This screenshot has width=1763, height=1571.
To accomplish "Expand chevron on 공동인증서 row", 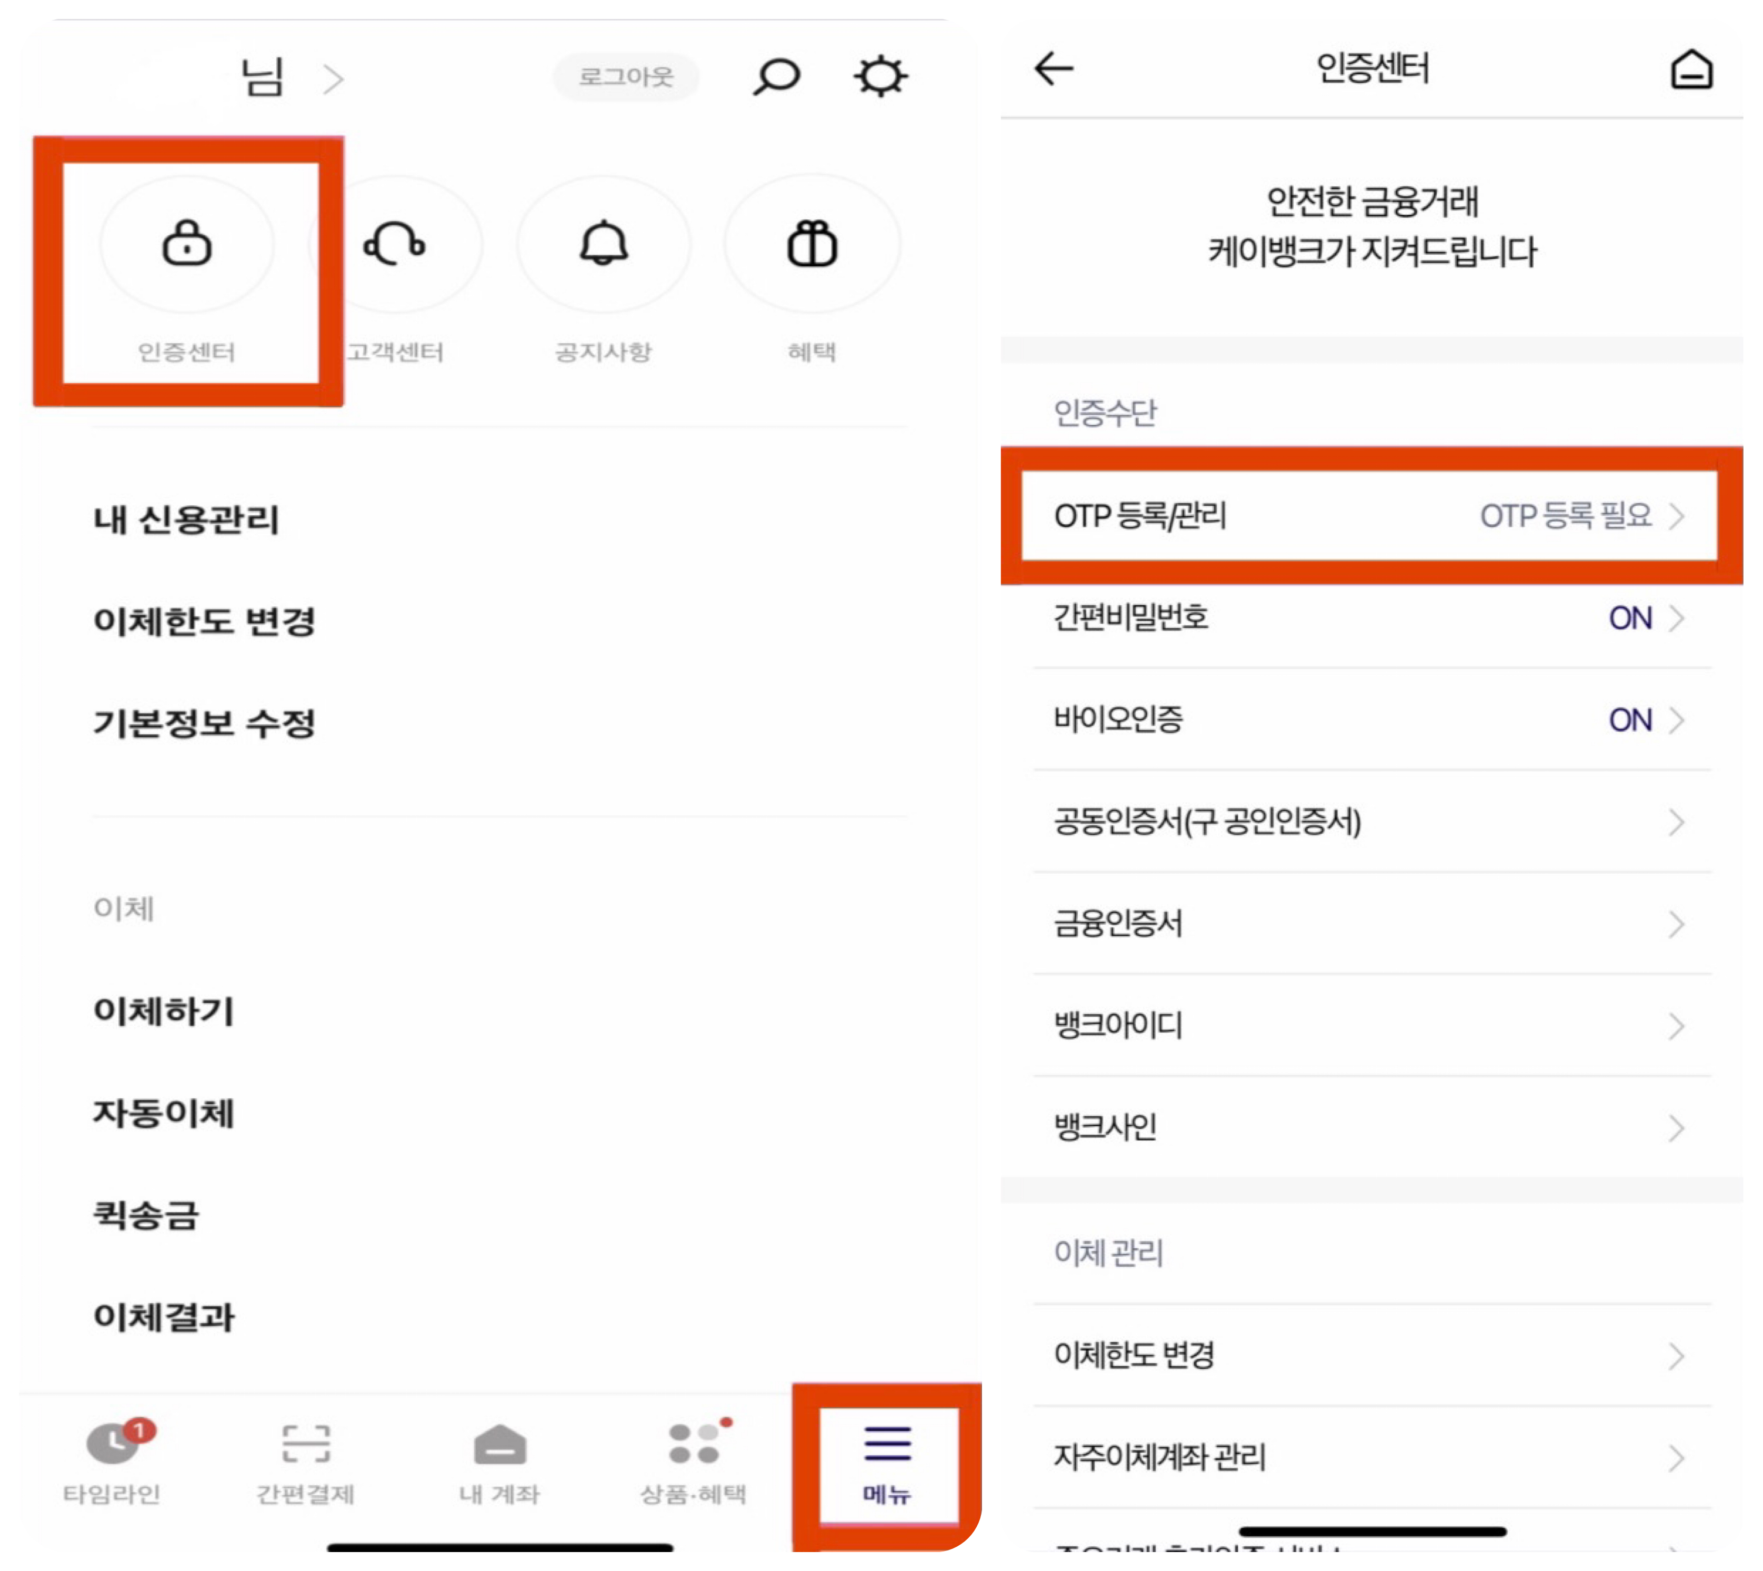I will 1676,822.
